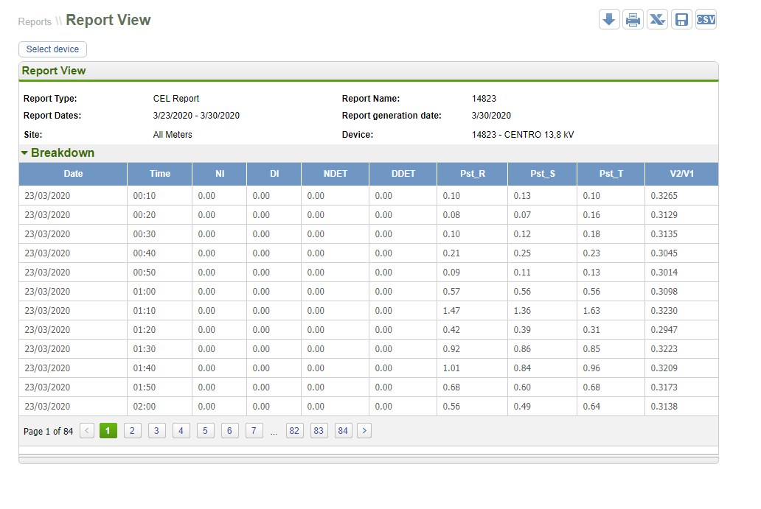
Task: Collapse the Breakdown section
Action: point(26,152)
